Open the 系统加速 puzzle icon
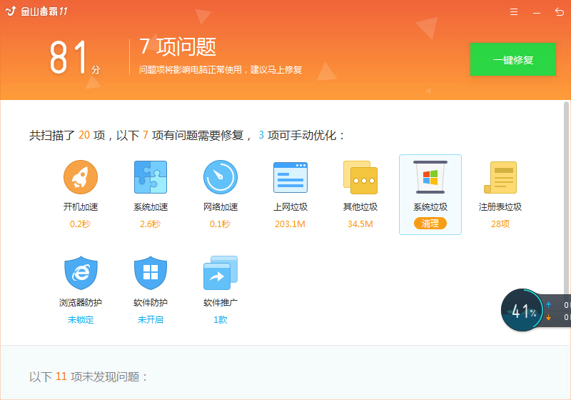The height and width of the screenshot is (400, 571). pos(151,177)
